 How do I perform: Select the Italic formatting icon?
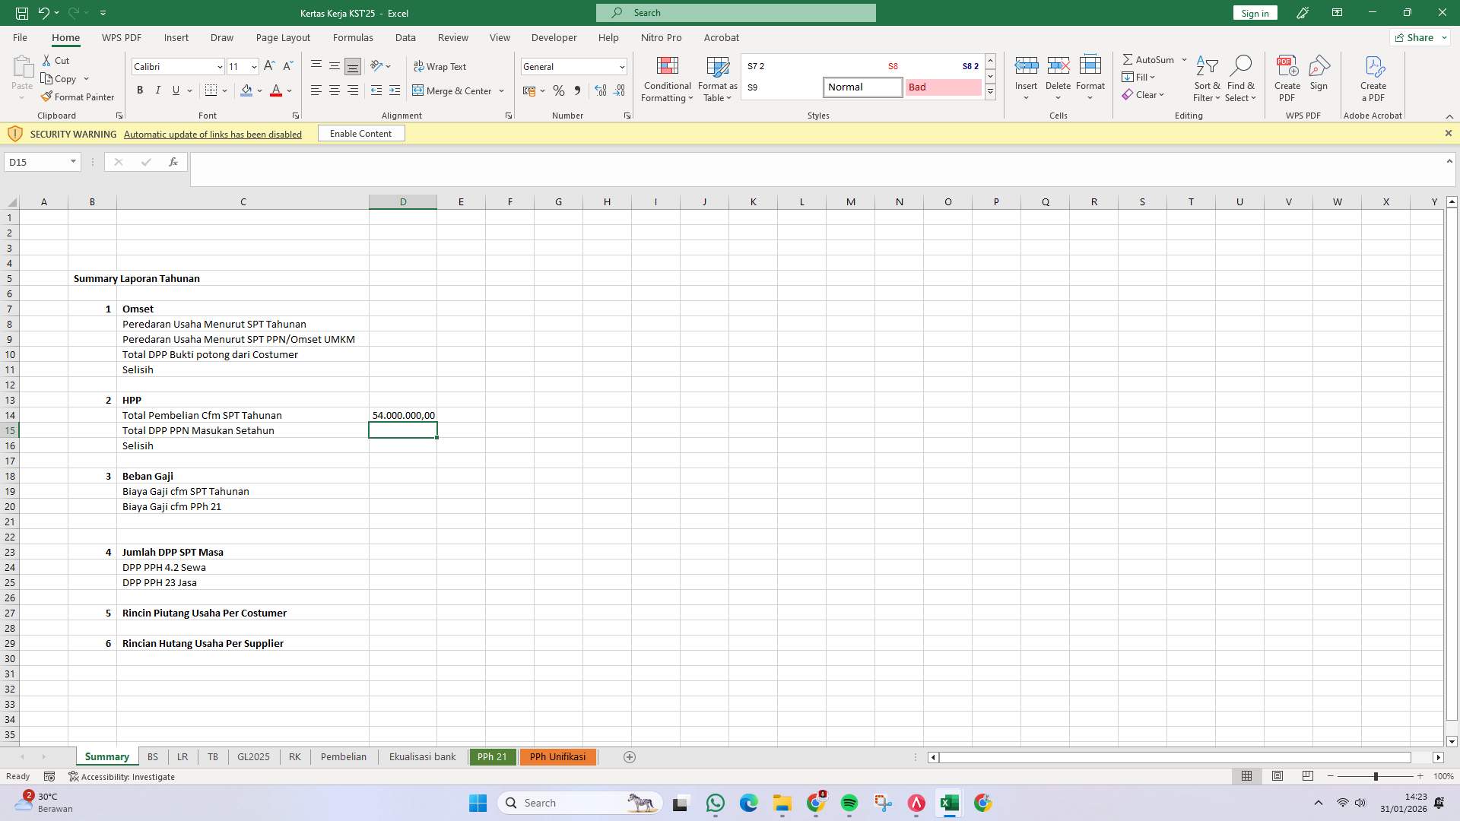tap(158, 90)
